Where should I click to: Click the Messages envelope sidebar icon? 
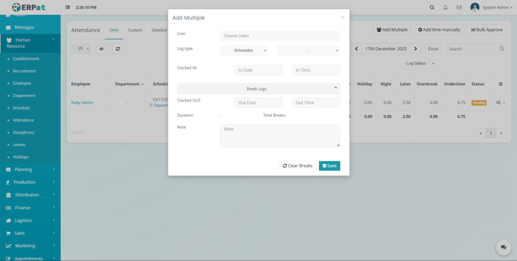[x=9, y=27]
